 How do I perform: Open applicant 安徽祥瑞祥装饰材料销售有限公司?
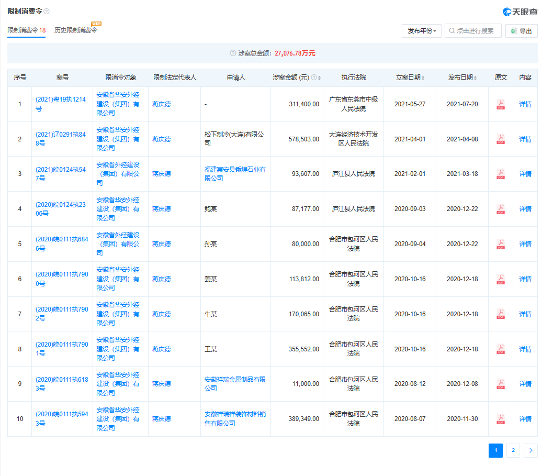click(x=235, y=419)
